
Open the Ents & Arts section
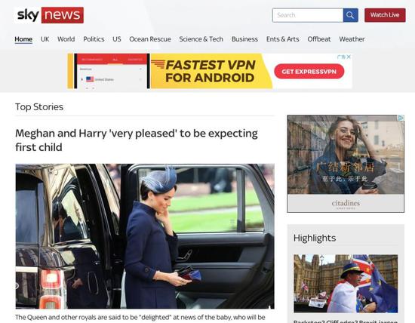(283, 39)
